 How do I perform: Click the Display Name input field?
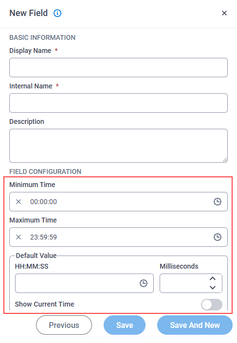click(x=118, y=68)
